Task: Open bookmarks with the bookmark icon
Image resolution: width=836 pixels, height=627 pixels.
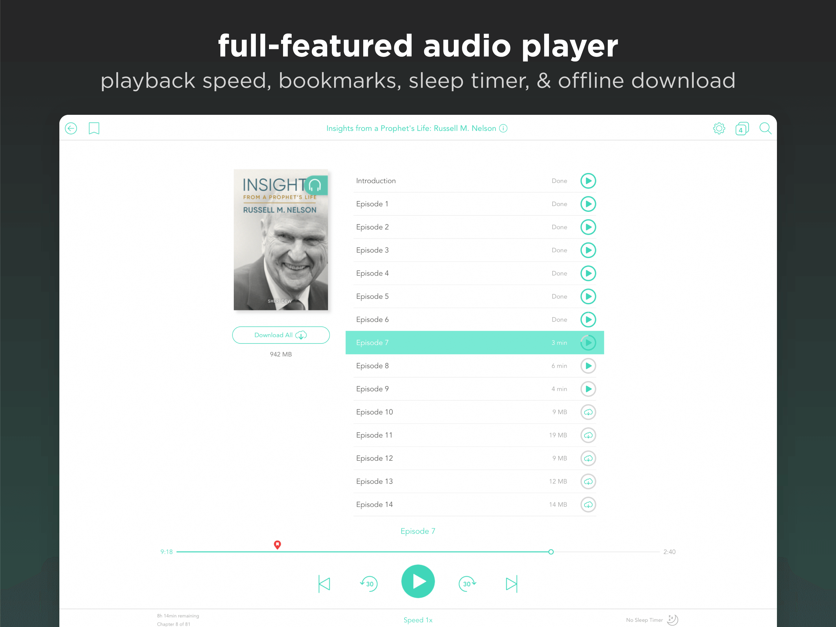Action: coord(94,129)
